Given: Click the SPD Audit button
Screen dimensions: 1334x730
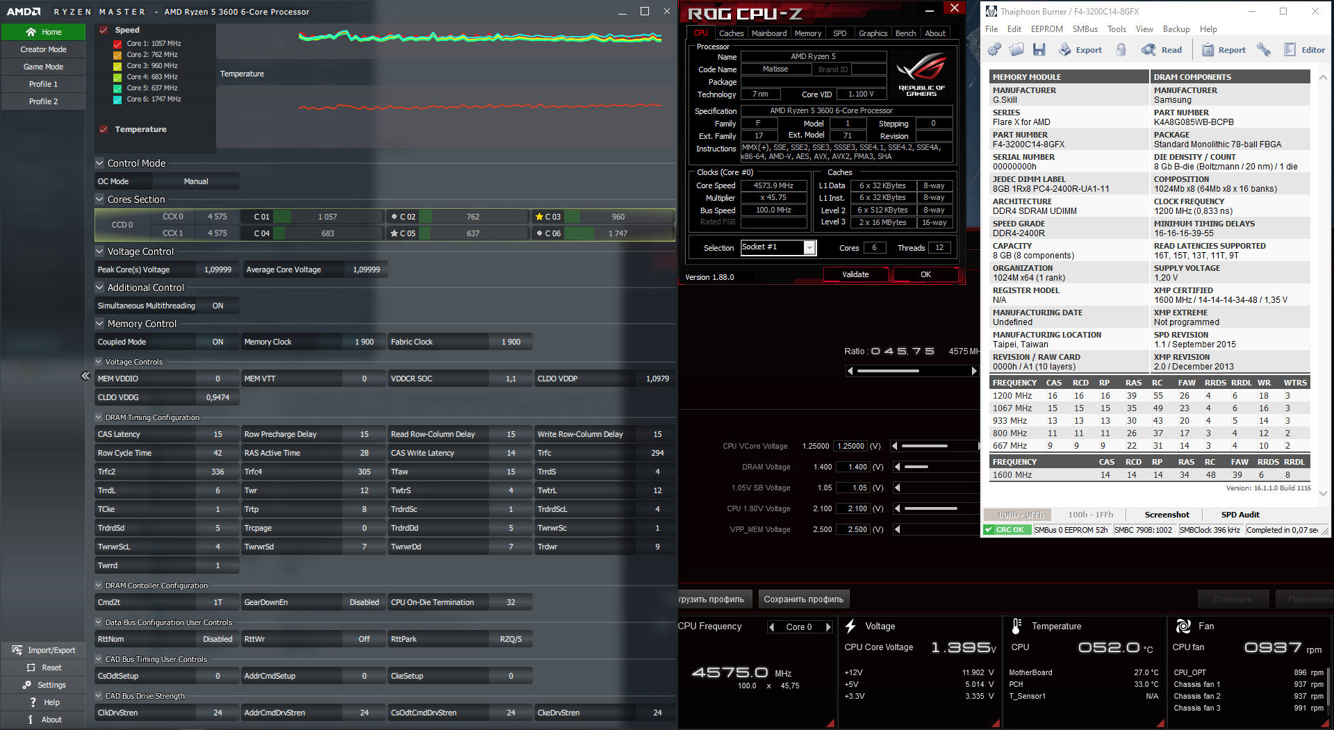Looking at the screenshot, I should (x=1240, y=515).
